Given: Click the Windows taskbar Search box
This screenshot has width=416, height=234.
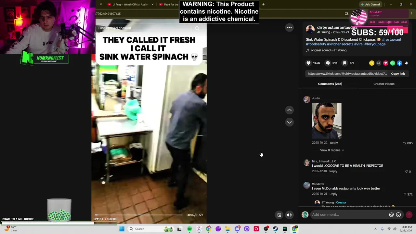Looking at the screenshot, I should tap(151, 229).
